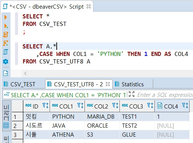Click the COL2 column filter/sort icon
This screenshot has height=143, width=193.
pyautogui.click(x=115, y=105)
